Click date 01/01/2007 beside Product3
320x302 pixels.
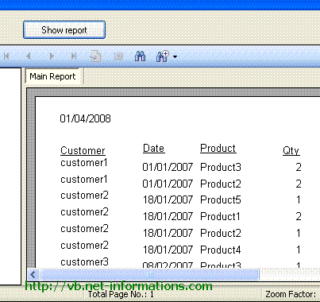tap(168, 167)
